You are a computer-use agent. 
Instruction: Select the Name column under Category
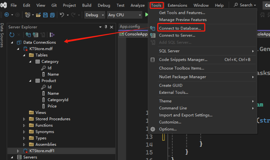click(53, 74)
